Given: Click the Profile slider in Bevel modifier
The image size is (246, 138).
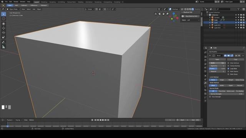Looking at the screenshot, I should click(x=217, y=69).
